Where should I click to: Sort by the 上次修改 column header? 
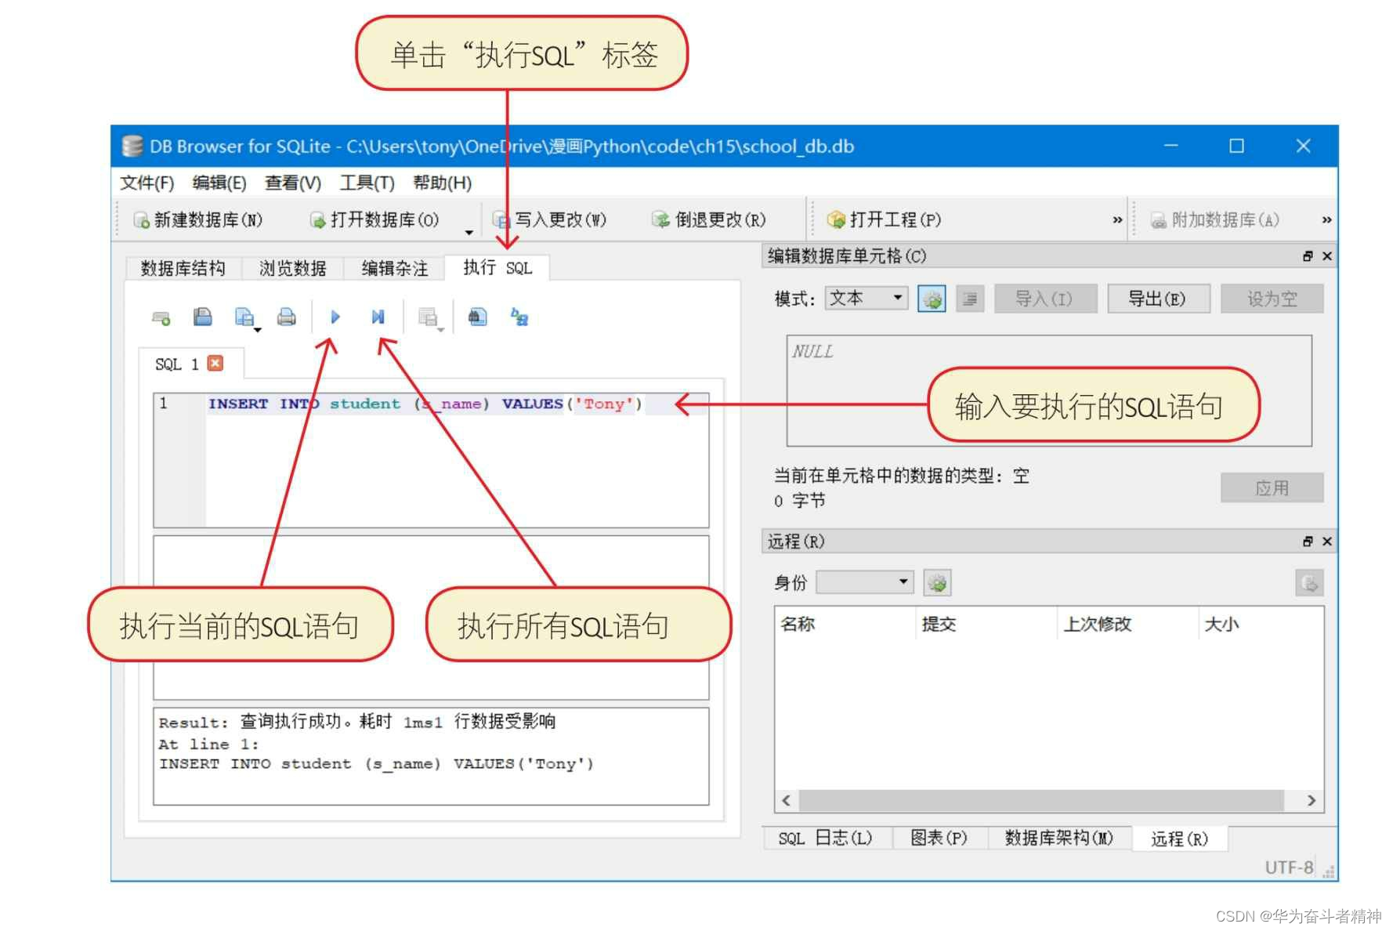pyautogui.click(x=1127, y=624)
